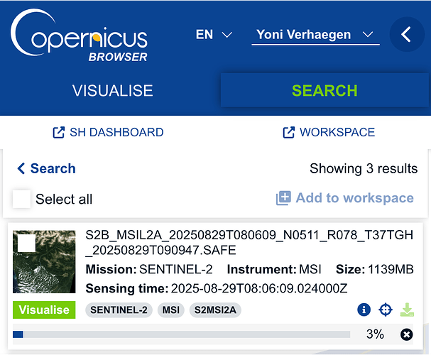Click the Add to workspace button

coord(345,198)
